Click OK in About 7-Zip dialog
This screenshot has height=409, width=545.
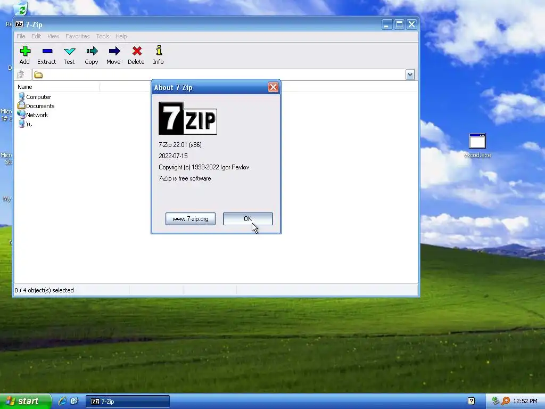248,219
